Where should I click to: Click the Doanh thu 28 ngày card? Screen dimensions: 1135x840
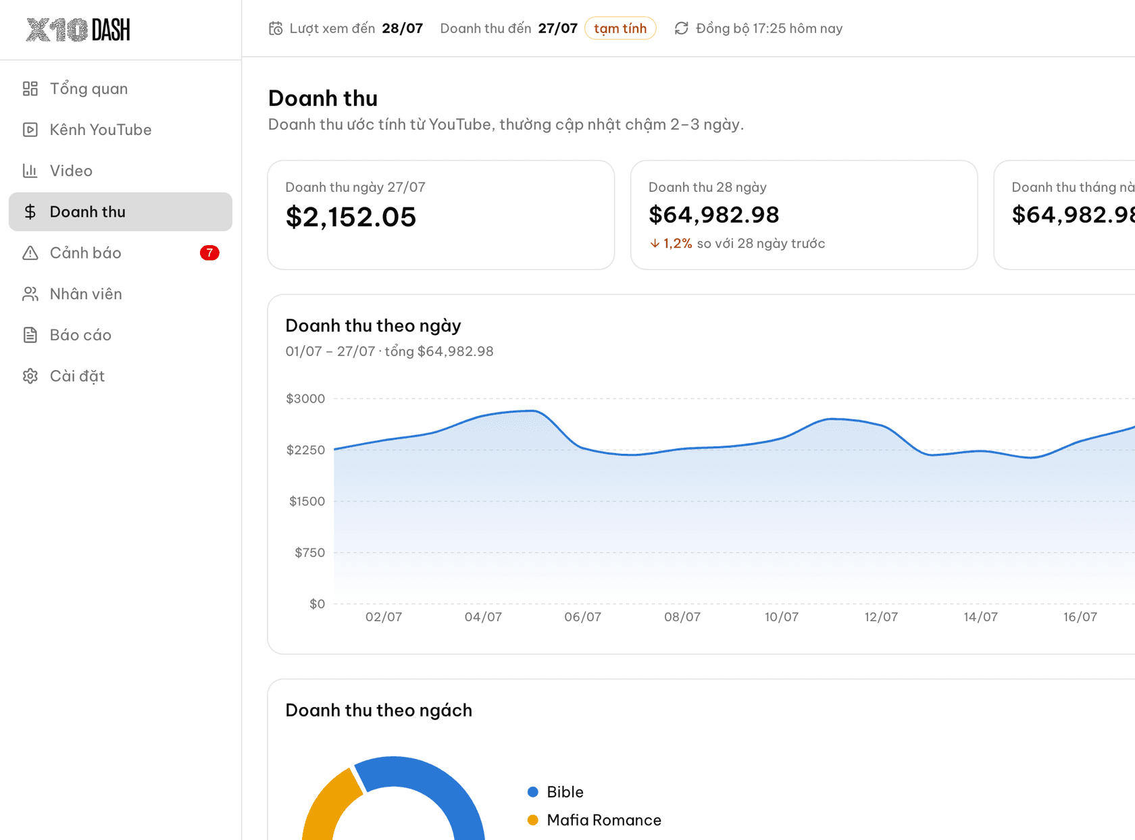point(804,215)
